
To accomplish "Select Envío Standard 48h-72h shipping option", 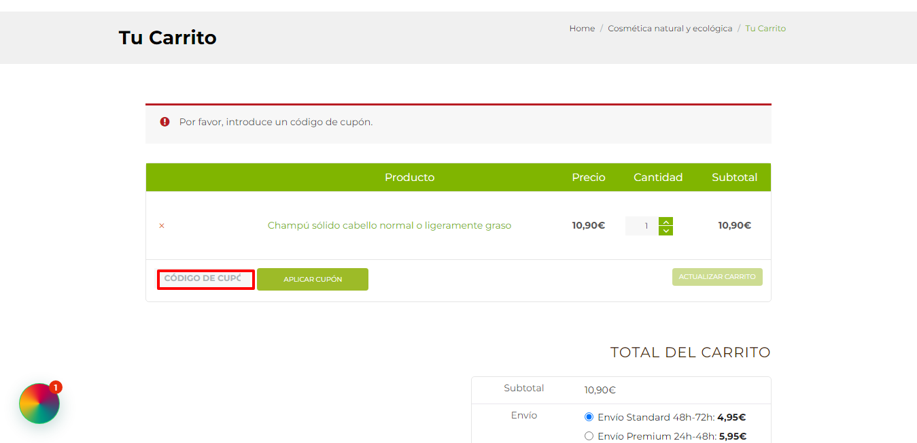I will pyautogui.click(x=589, y=417).
